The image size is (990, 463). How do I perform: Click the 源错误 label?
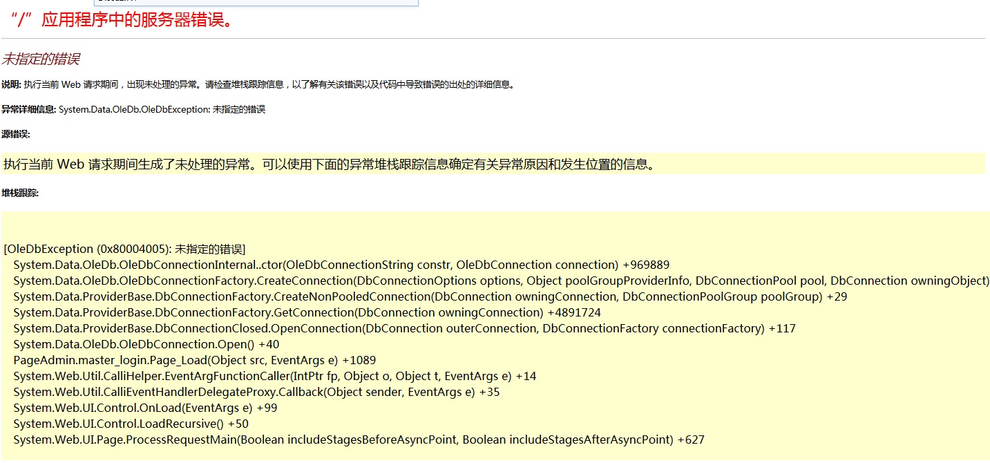(x=16, y=134)
